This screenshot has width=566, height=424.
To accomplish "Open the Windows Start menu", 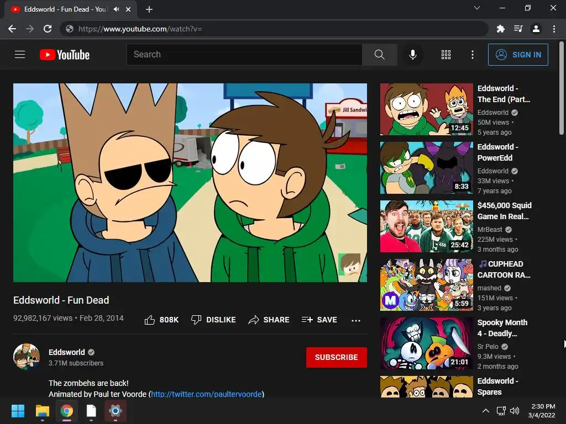I will pos(18,411).
